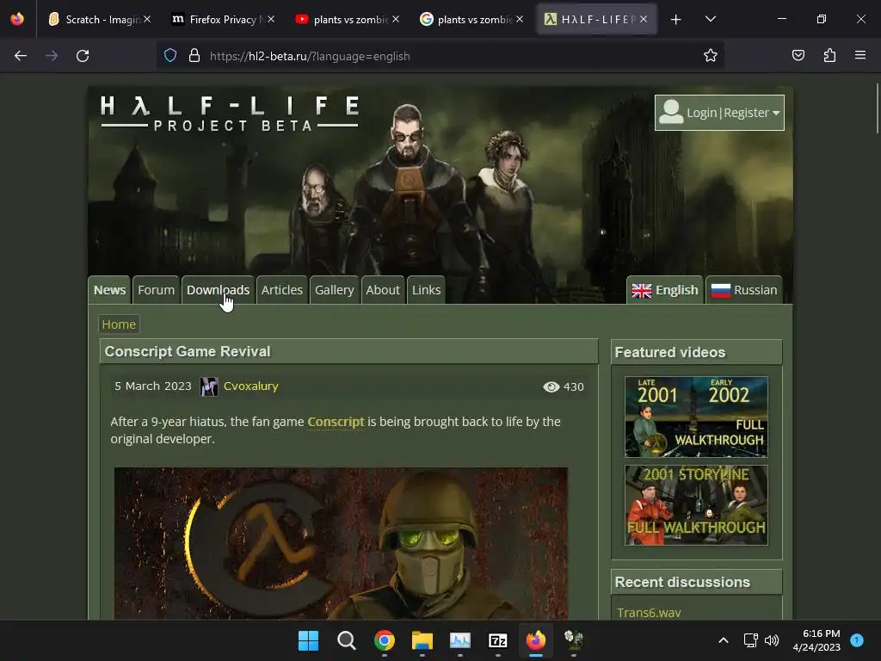
Task: View site security via padlock icon
Action: coord(194,56)
